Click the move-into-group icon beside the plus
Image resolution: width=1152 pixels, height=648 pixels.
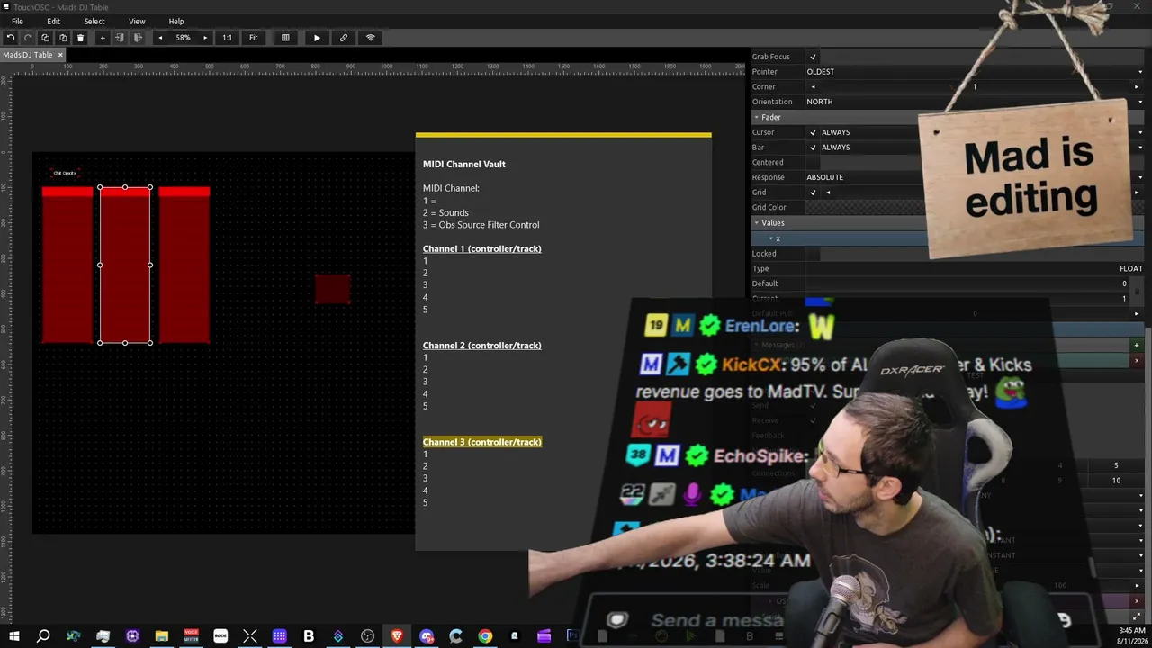point(120,38)
